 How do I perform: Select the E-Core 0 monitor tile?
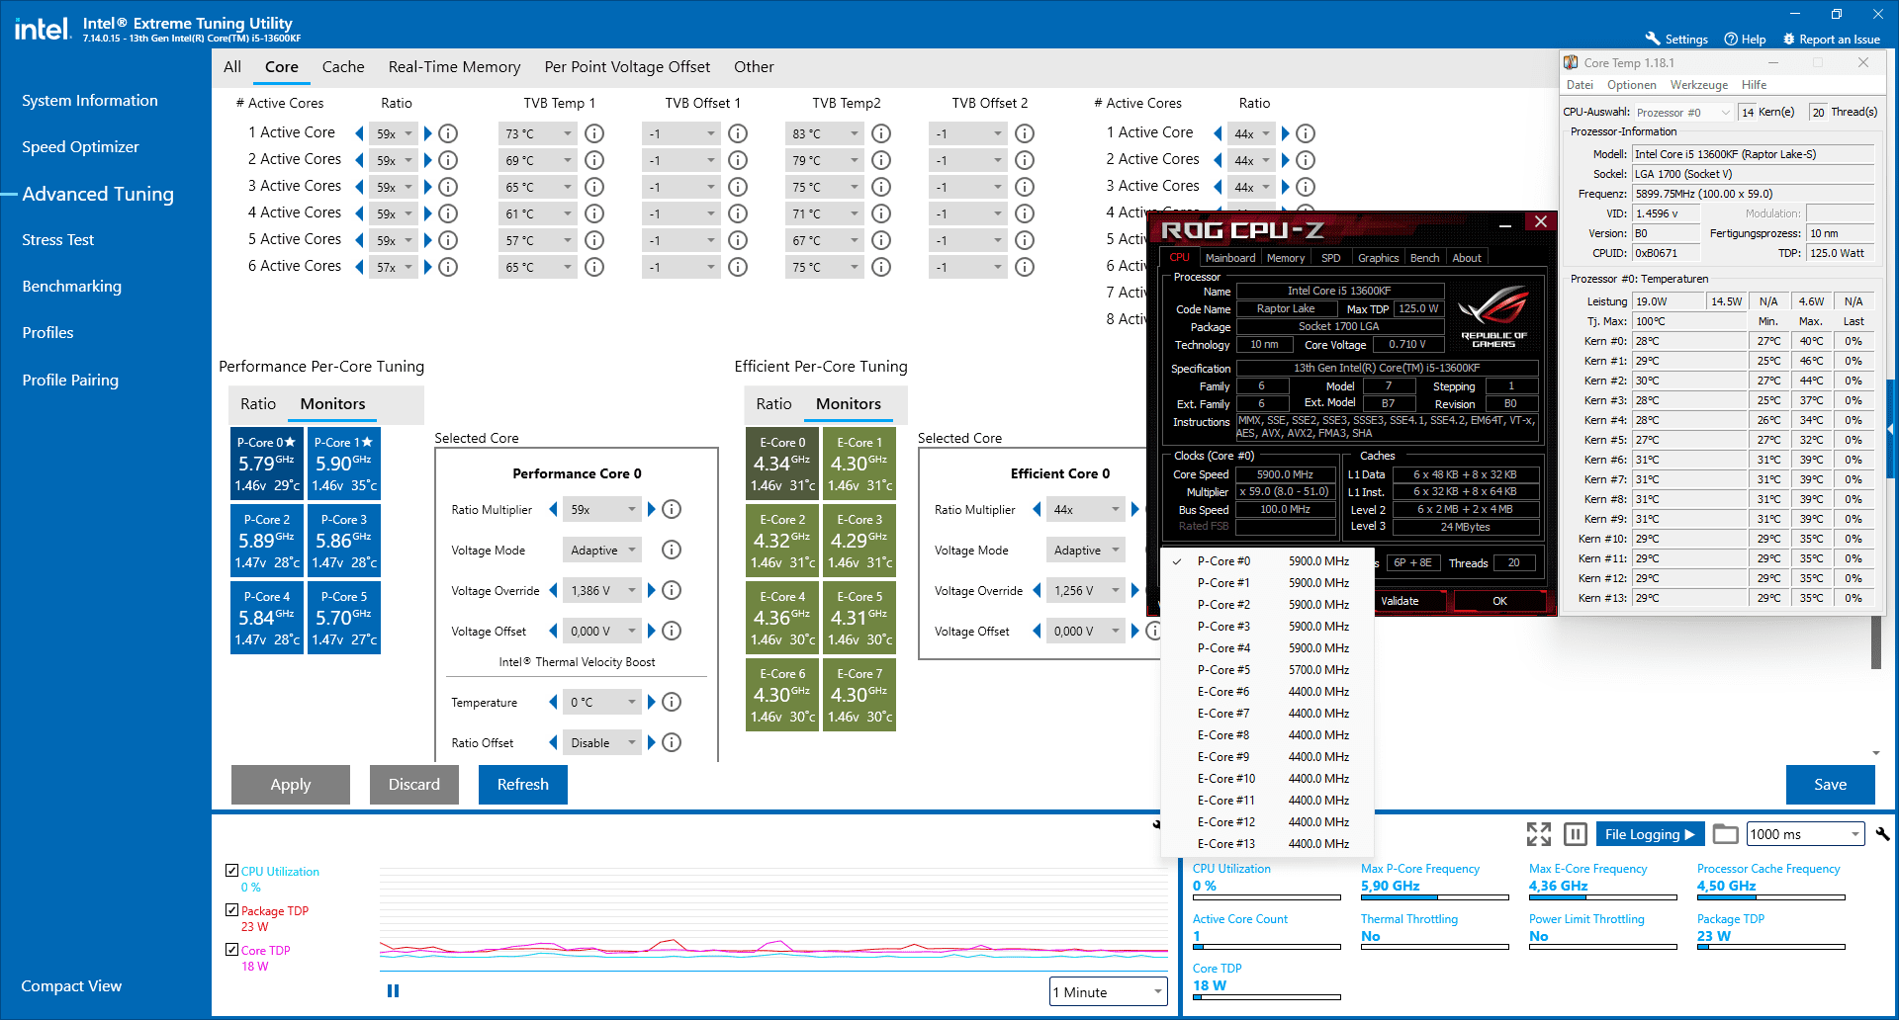[x=782, y=464]
